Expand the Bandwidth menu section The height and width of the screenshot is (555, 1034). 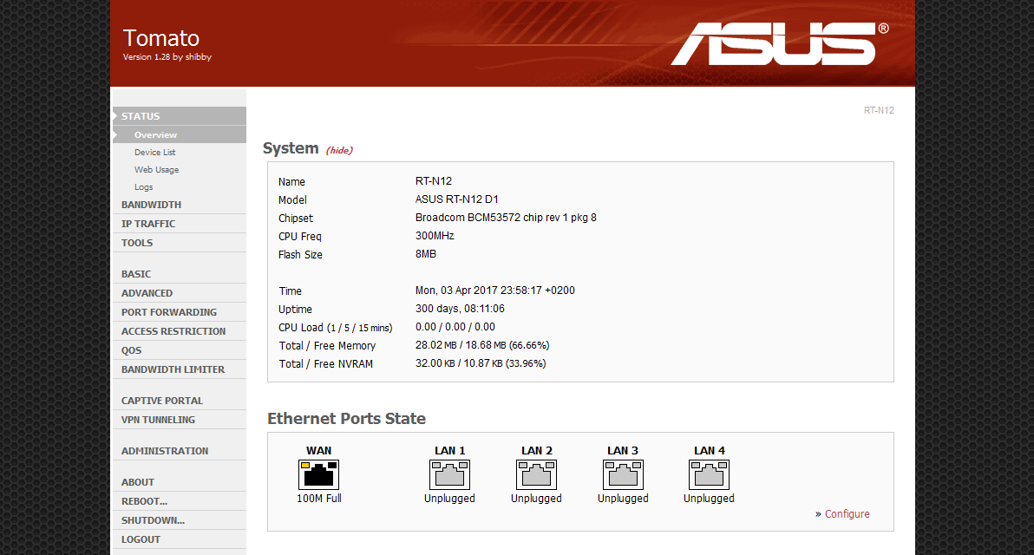click(152, 205)
